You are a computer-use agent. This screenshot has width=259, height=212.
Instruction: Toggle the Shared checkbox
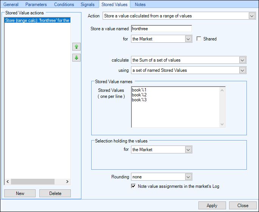click(199, 39)
